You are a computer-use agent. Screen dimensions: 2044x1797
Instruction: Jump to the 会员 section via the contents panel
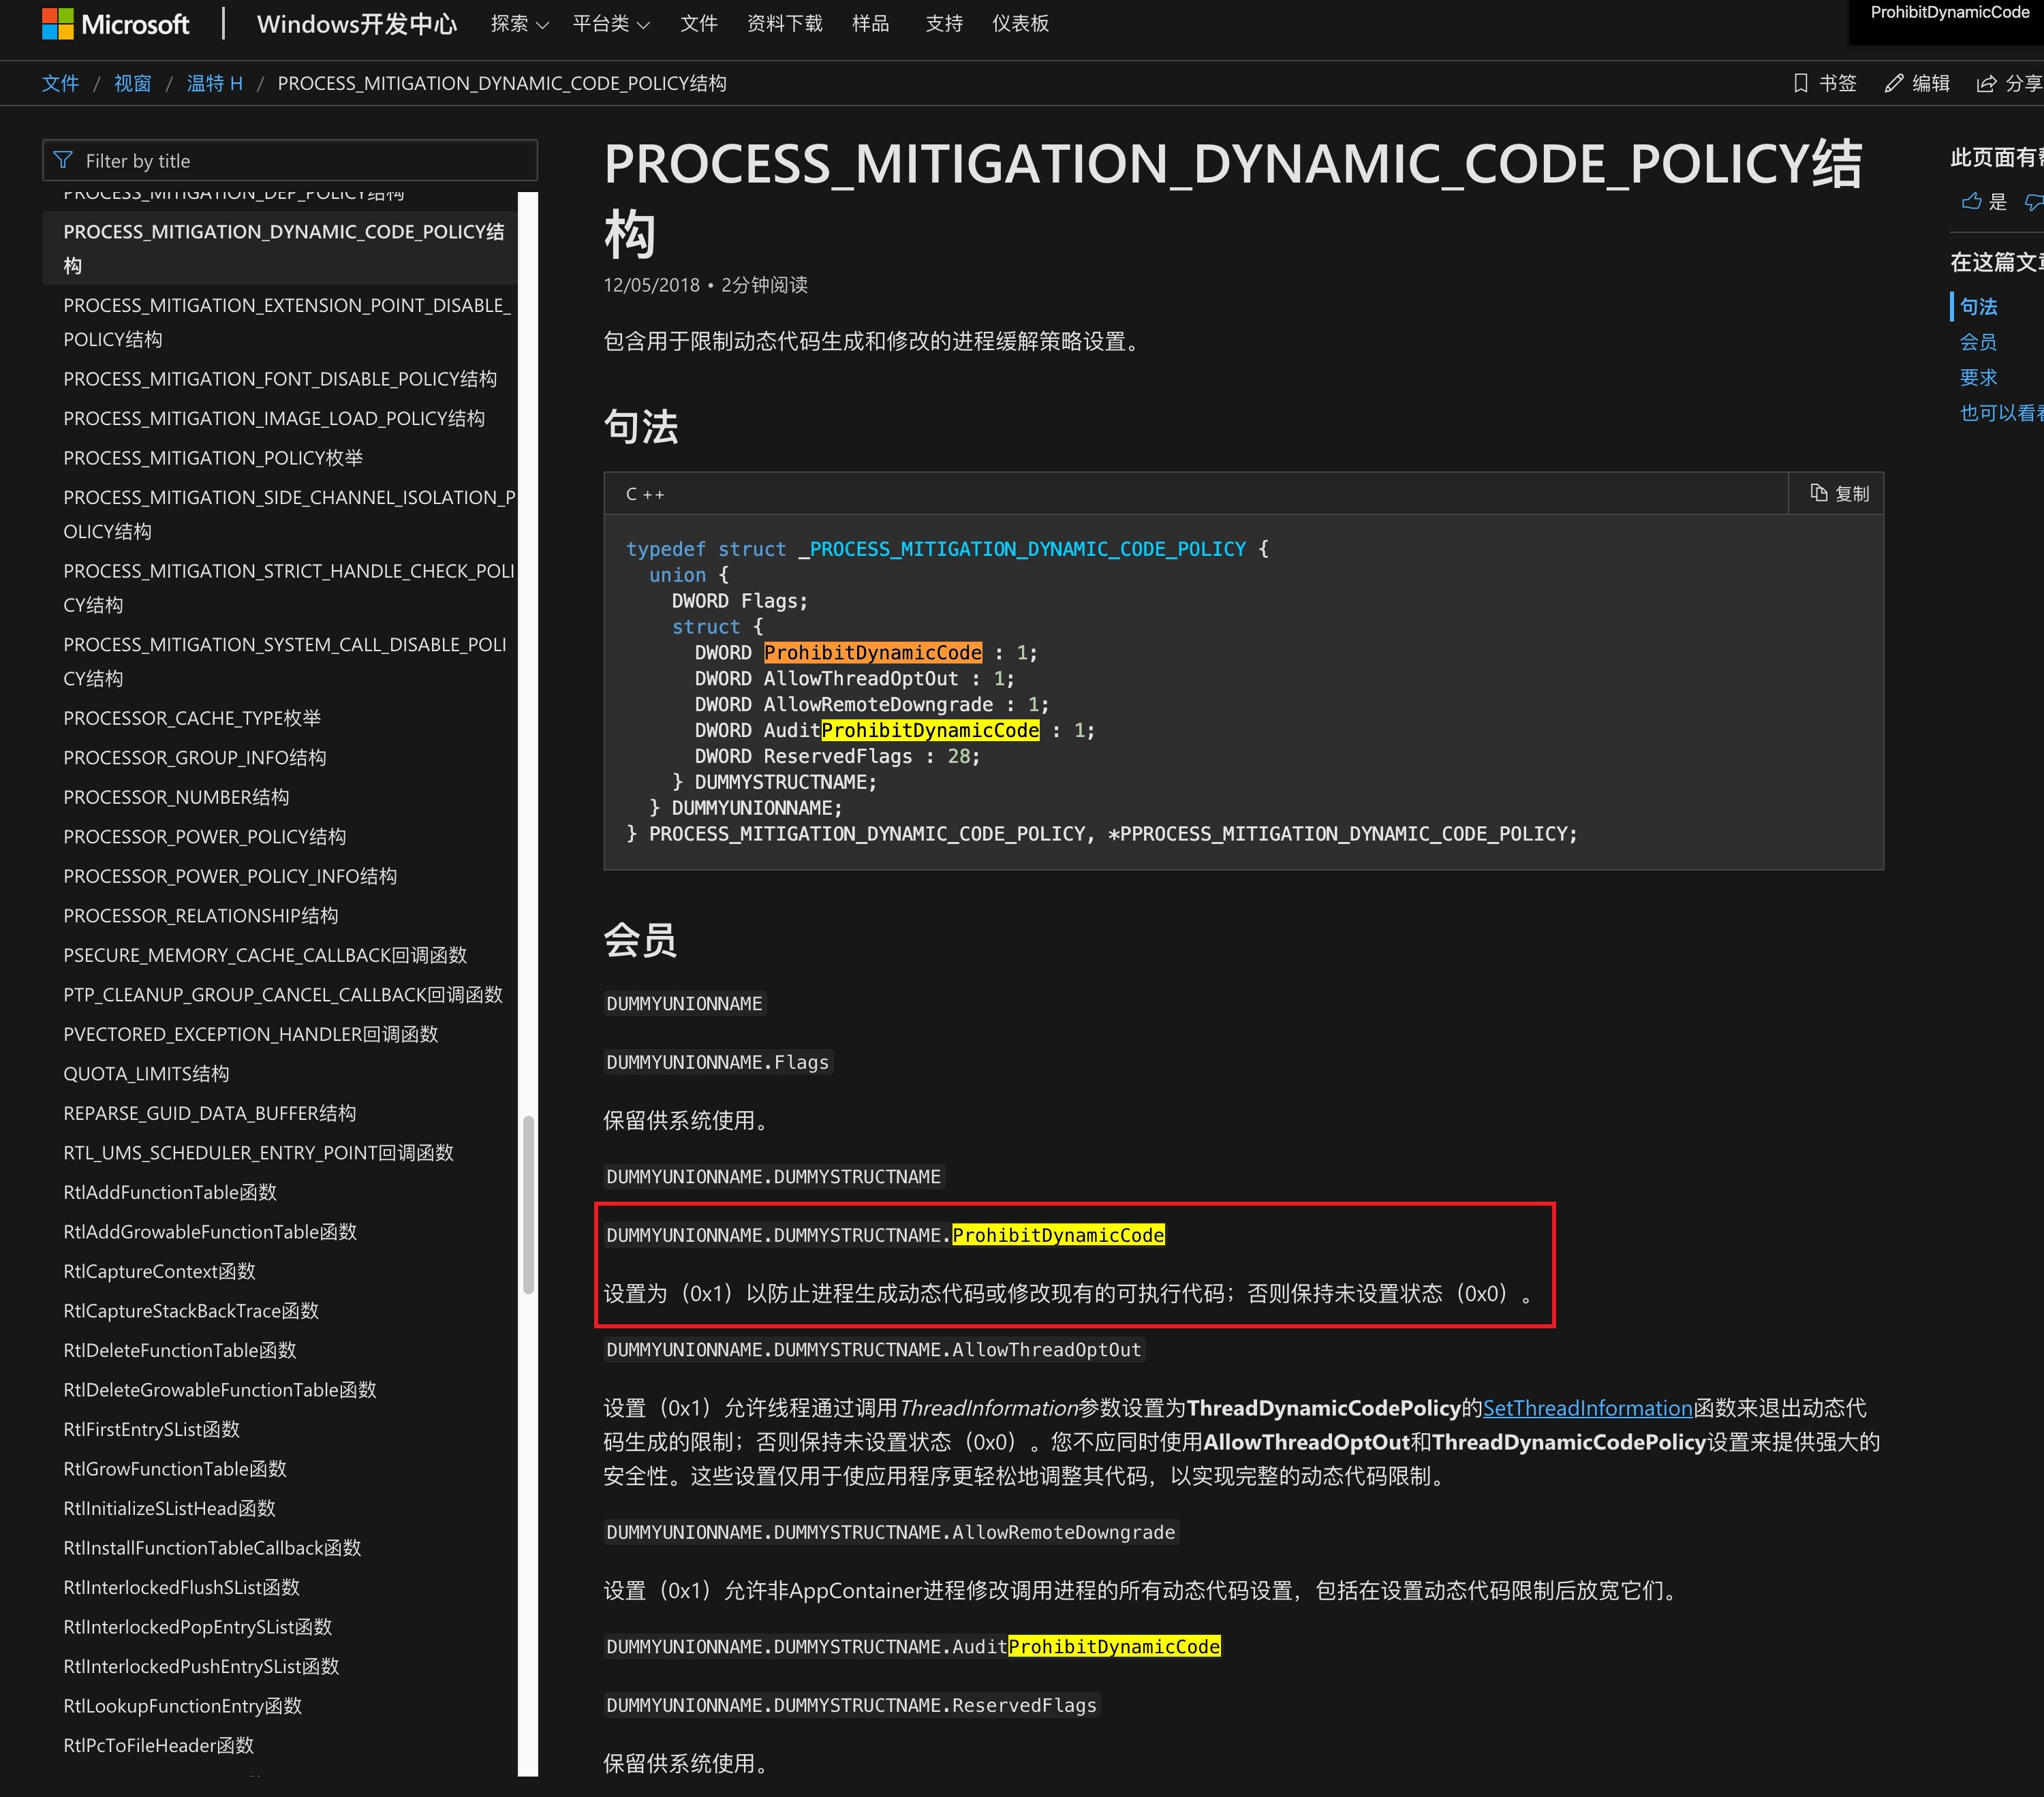[x=1978, y=341]
